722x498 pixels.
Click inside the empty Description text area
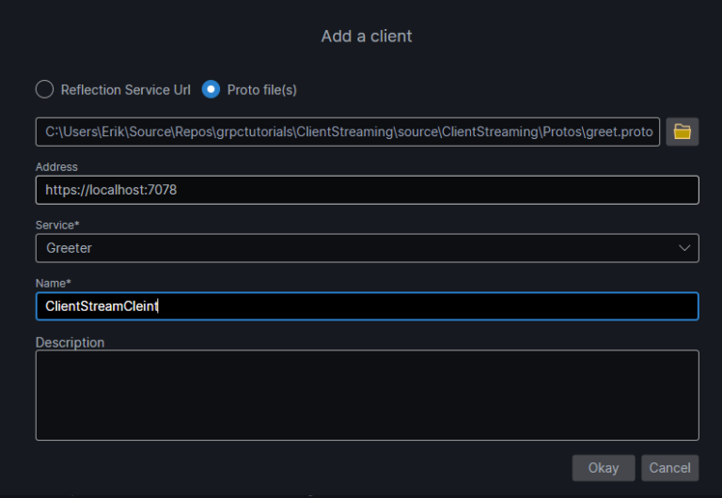pos(368,396)
